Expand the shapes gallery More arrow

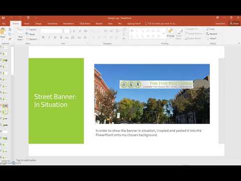tap(164, 34)
